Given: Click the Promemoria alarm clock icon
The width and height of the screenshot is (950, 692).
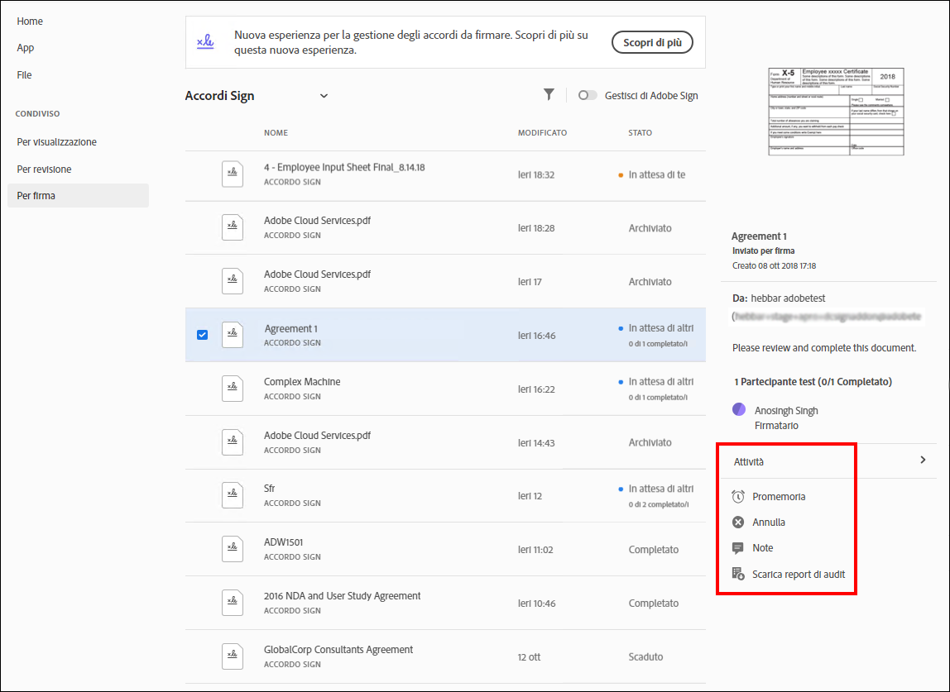Looking at the screenshot, I should pyautogui.click(x=738, y=497).
